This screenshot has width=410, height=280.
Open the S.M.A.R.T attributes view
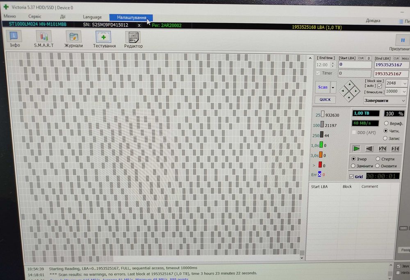click(44, 39)
